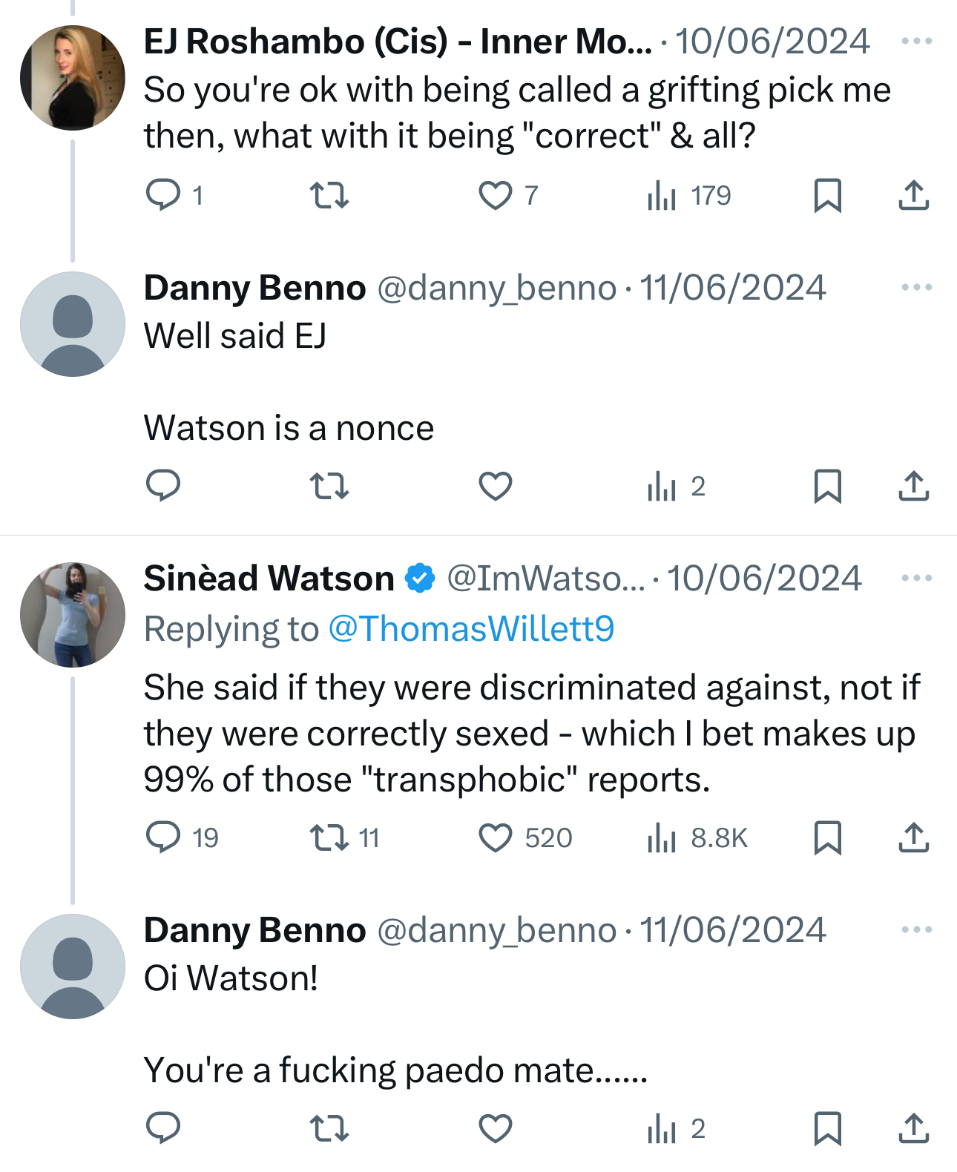The width and height of the screenshot is (957, 1172).
Task: Like Danny Benno's "Well said EJ" tweet
Action: click(495, 486)
